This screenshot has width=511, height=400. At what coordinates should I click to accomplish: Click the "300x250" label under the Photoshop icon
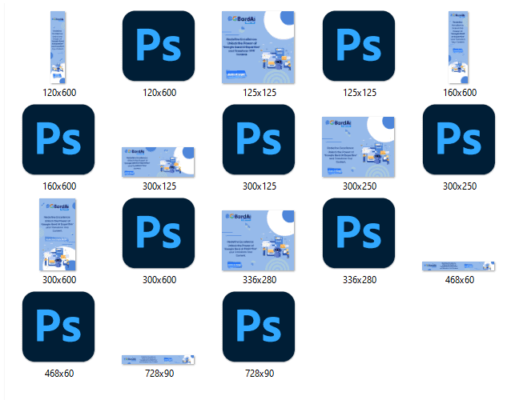coord(460,186)
